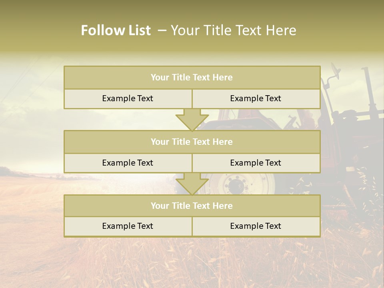Screen dimensions: 384x288
Task: Click the middle block's 'Your Title Text Here' header
Action: click(192, 142)
